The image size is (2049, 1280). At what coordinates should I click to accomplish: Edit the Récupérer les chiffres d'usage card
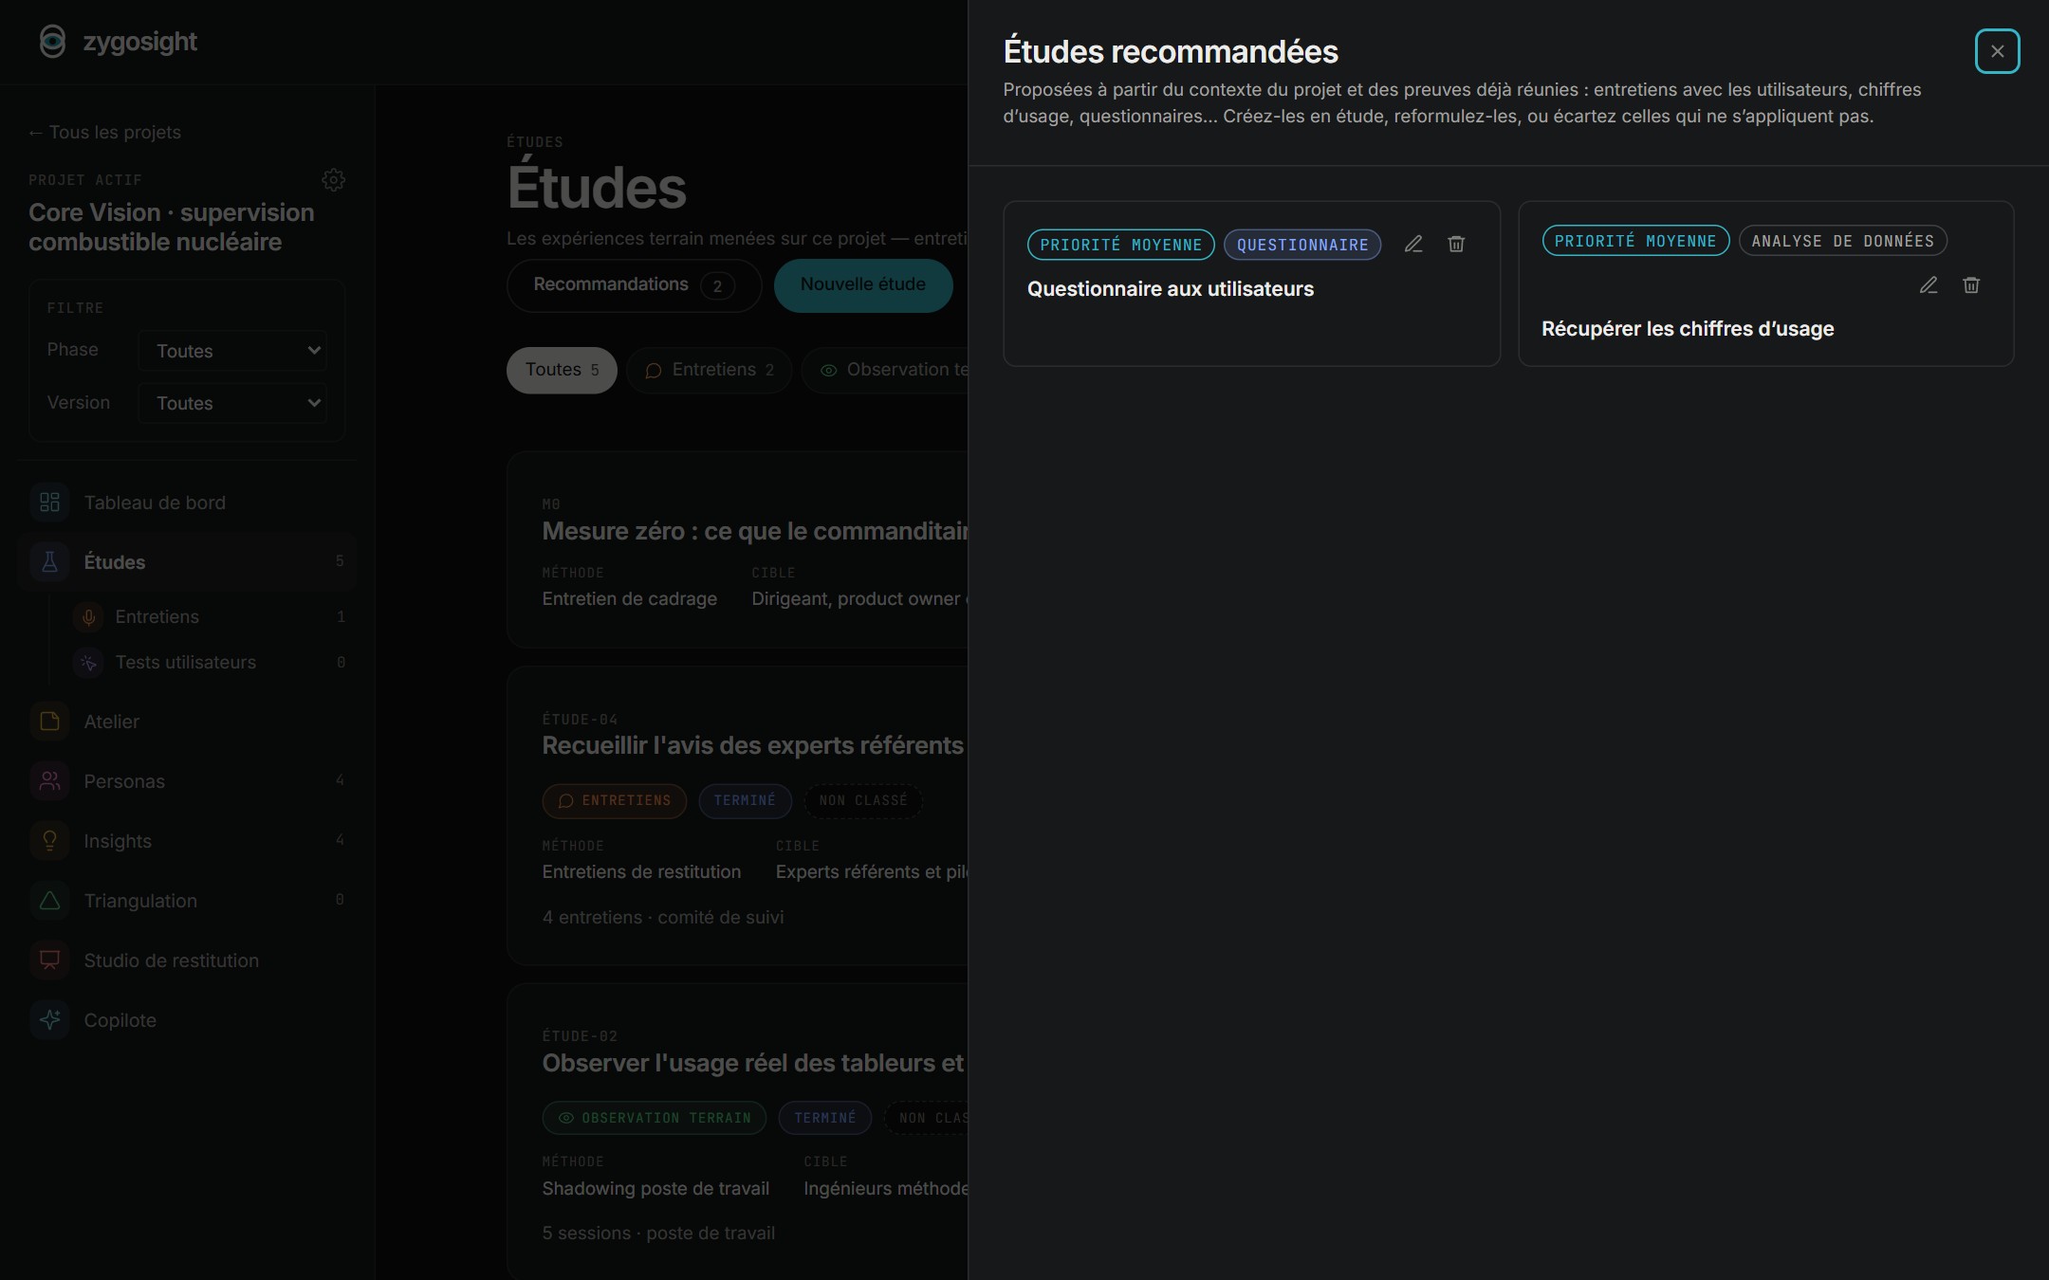pos(1929,285)
